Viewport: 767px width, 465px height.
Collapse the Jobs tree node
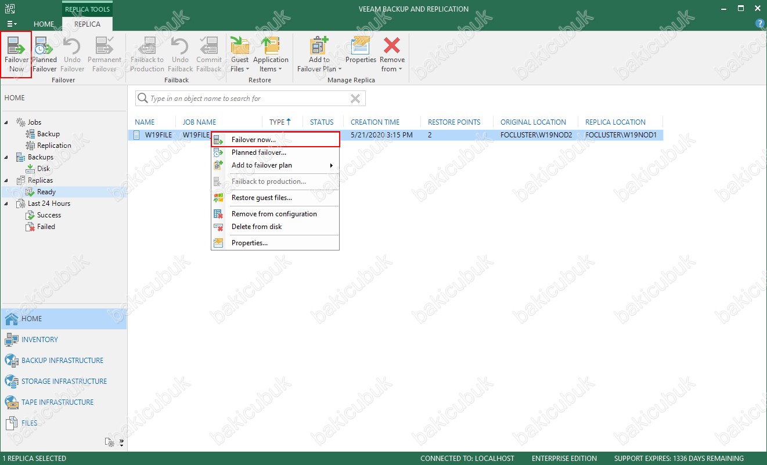click(x=6, y=122)
